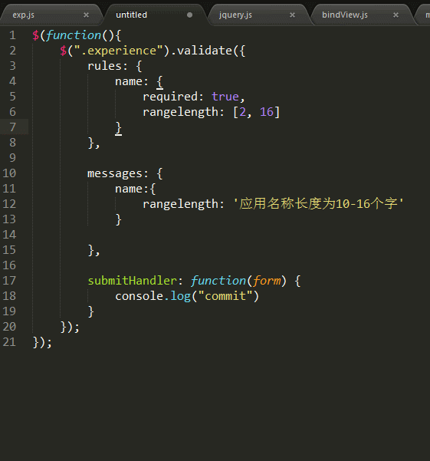
Task: Close the bindView.js tab
Action: click(x=396, y=15)
